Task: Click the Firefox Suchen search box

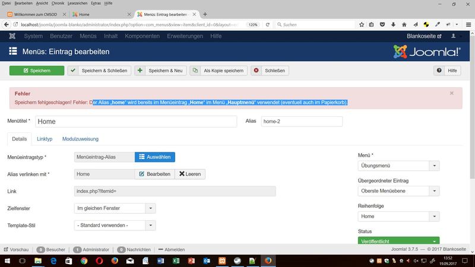Action: pos(315,24)
